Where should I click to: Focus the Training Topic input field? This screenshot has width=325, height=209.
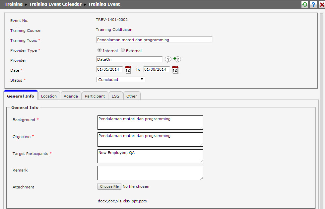(x=155, y=39)
